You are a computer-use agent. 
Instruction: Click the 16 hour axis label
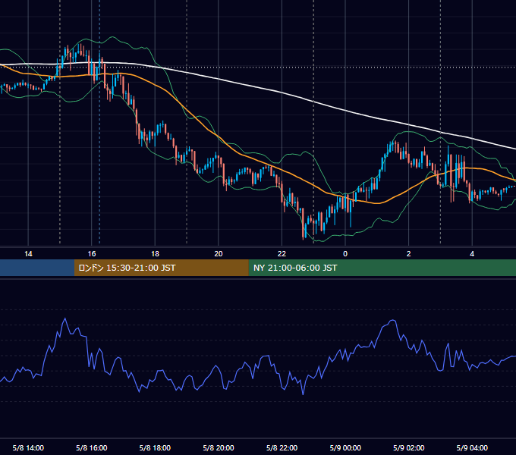pyautogui.click(x=92, y=254)
